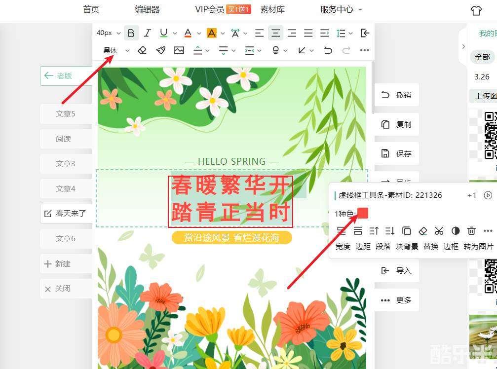
Task: Click the eraser clear-format icon in the editor toolbar
Action: coord(142,50)
